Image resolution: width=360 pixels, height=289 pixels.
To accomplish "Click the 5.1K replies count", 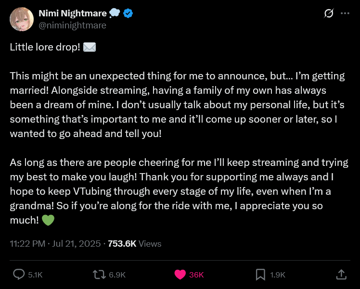I will tap(35, 275).
